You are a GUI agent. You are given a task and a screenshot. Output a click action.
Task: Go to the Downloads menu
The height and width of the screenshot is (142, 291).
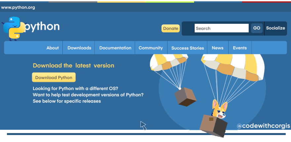pyautogui.click(x=79, y=48)
